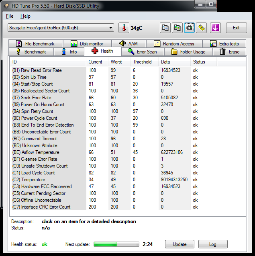This screenshot has width=255, height=256.
Task: Switch to the Erase tab
Action: (x=229, y=52)
